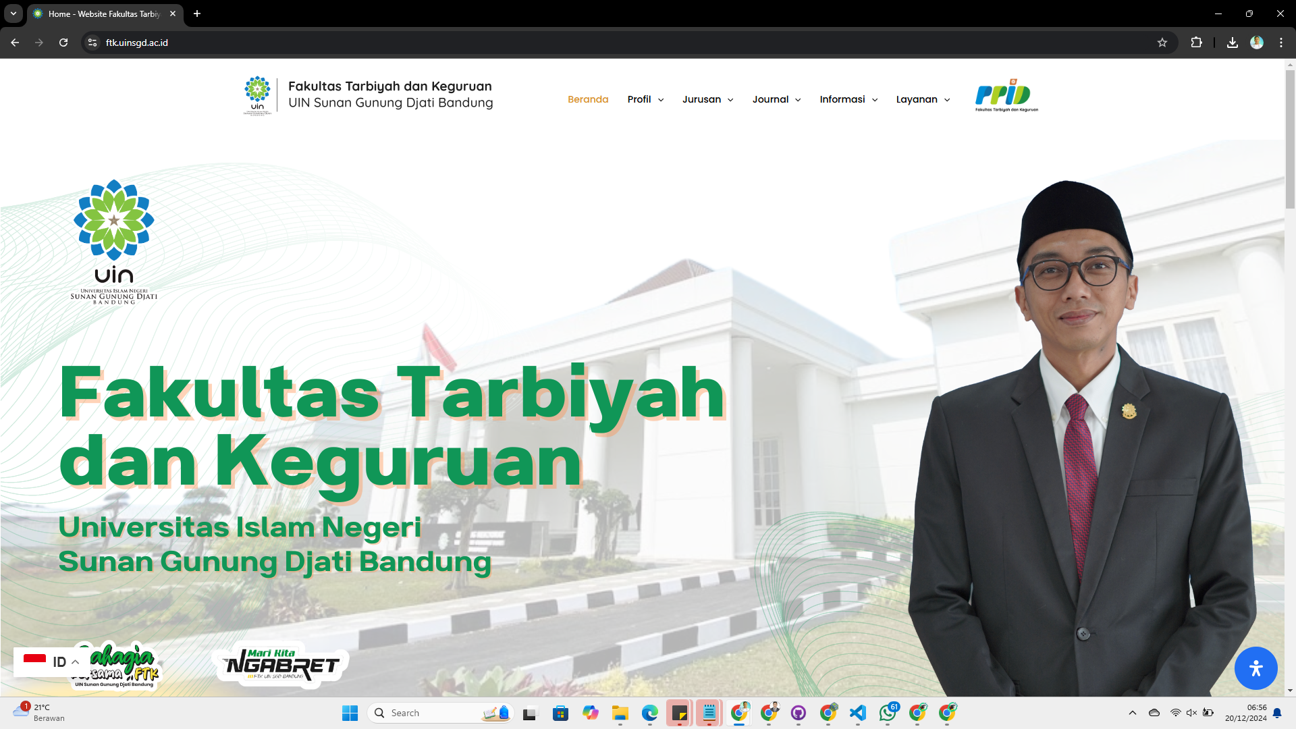The image size is (1296, 729).
Task: Expand the Journal dropdown menu
Action: (x=776, y=99)
